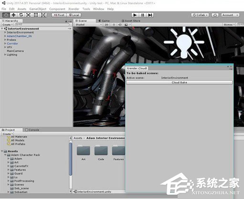This screenshot has width=244, height=199.
Task: Open the Edit menu
Action: (12, 9)
